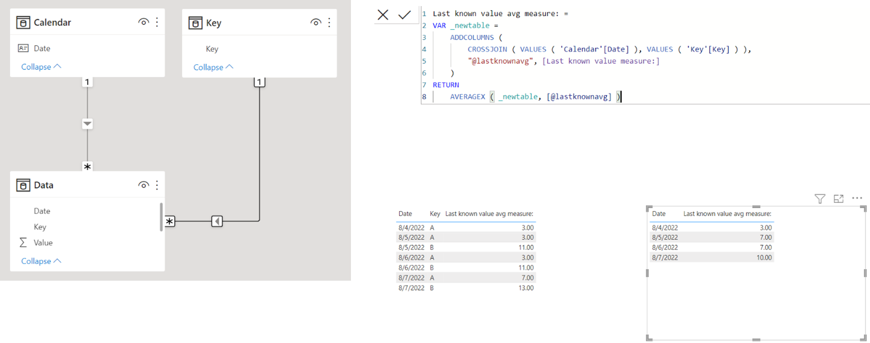Toggle visibility of the Data table
Screen dimensions: 870x343
click(x=144, y=185)
